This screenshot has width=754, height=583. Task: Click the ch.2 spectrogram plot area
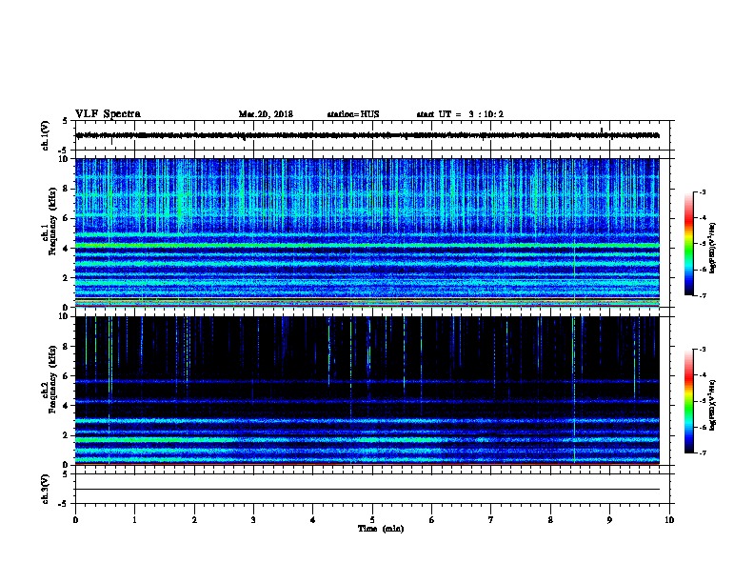pyautogui.click(x=367, y=391)
